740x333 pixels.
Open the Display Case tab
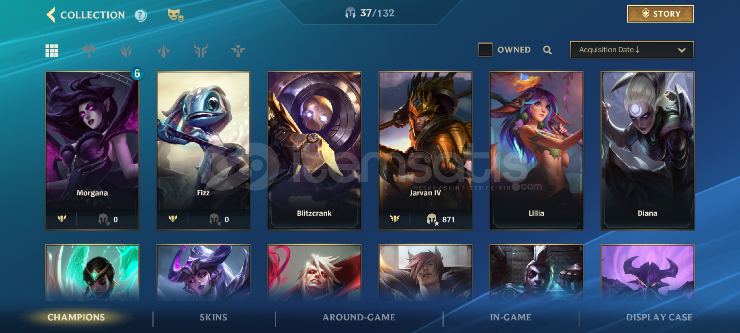pos(659,317)
